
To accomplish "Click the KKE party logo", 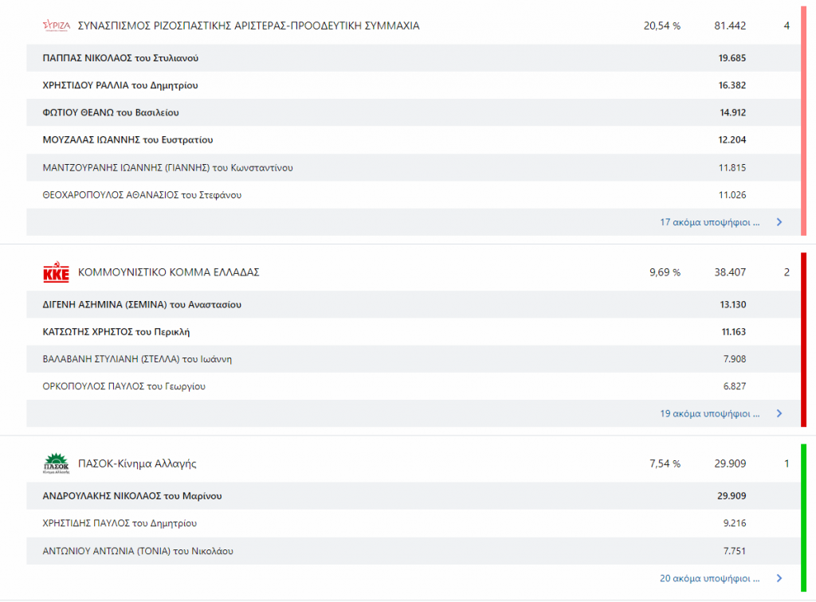I will pos(56,272).
